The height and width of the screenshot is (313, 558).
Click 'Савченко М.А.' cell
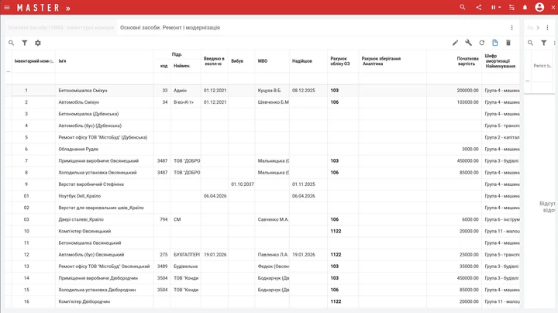point(273,219)
